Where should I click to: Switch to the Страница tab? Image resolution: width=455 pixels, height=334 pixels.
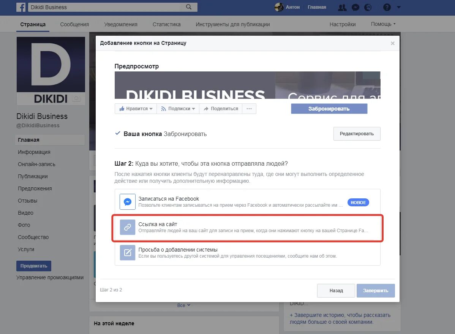point(33,24)
